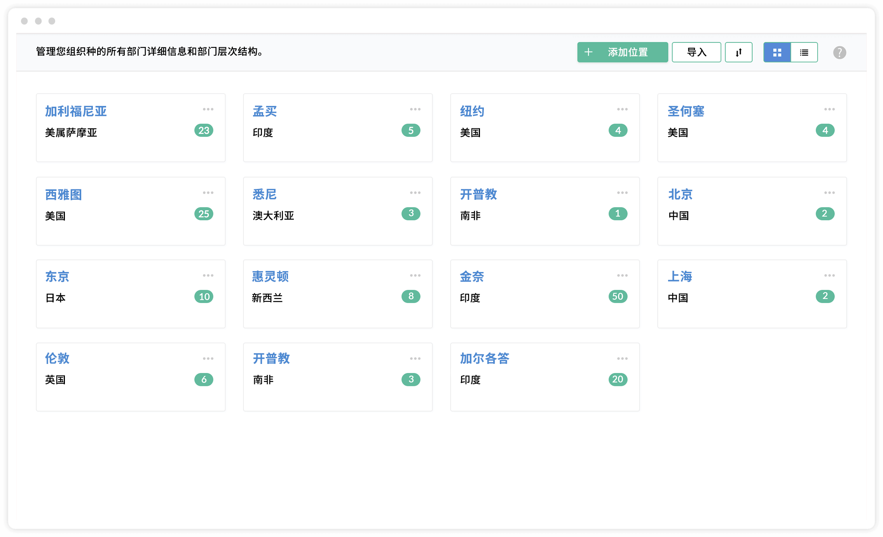Open the three-dot menu on 西雅图
The width and height of the screenshot is (883, 537).
point(208,193)
